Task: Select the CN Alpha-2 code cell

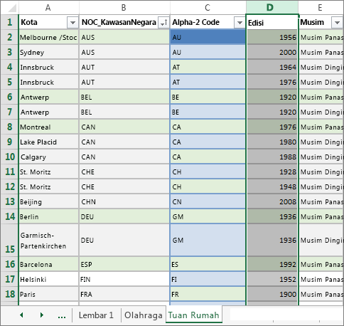Action: pyautogui.click(x=208, y=201)
